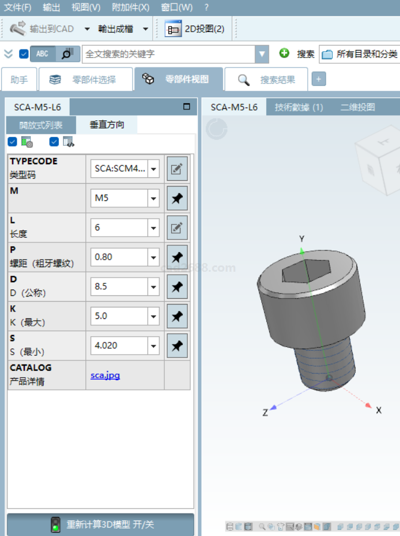
Task: Toggle the first checkbox under 開放式列表
Action: 12,142
